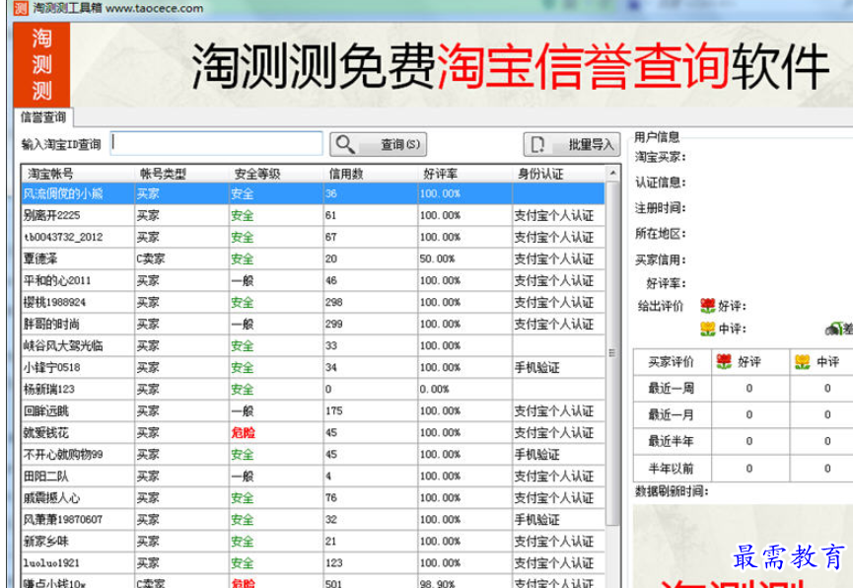The width and height of the screenshot is (853, 588).
Task: Select the account 风萧萧19870607
Action: click(63, 520)
